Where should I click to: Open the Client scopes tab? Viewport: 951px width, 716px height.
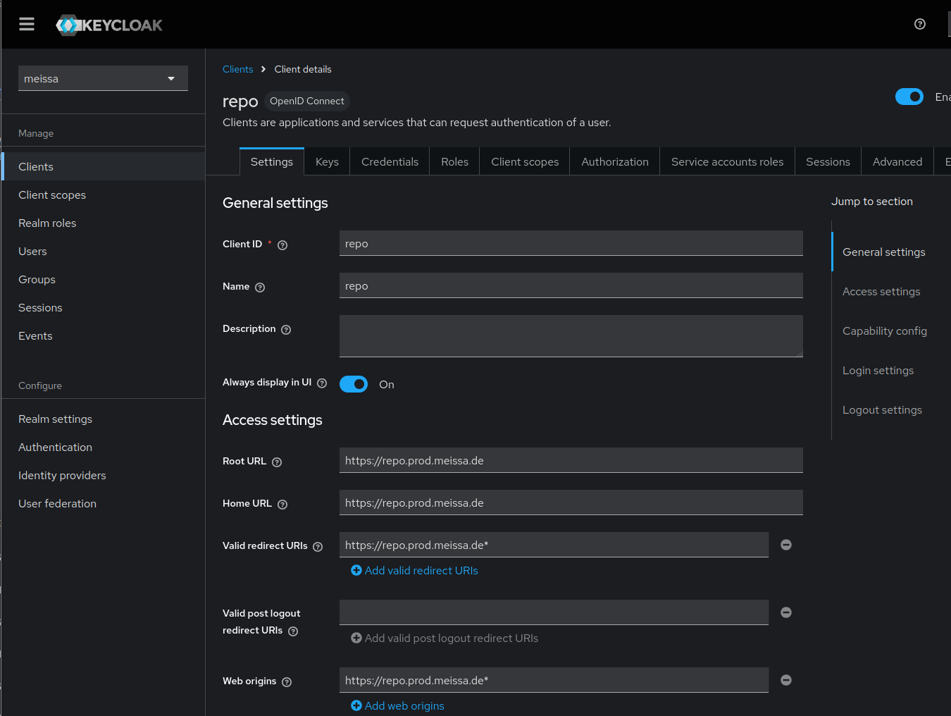pyautogui.click(x=525, y=162)
